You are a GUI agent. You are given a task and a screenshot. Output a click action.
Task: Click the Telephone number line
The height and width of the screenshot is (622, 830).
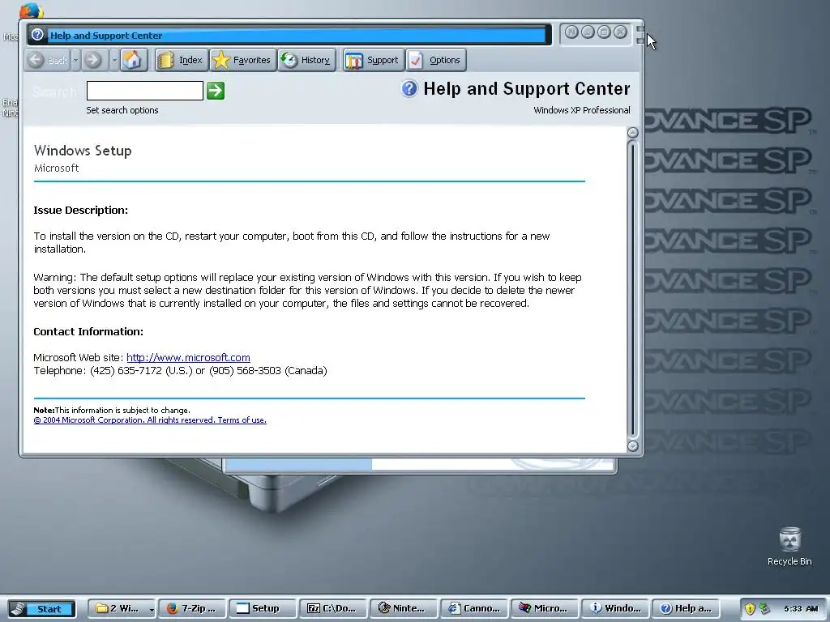point(180,371)
